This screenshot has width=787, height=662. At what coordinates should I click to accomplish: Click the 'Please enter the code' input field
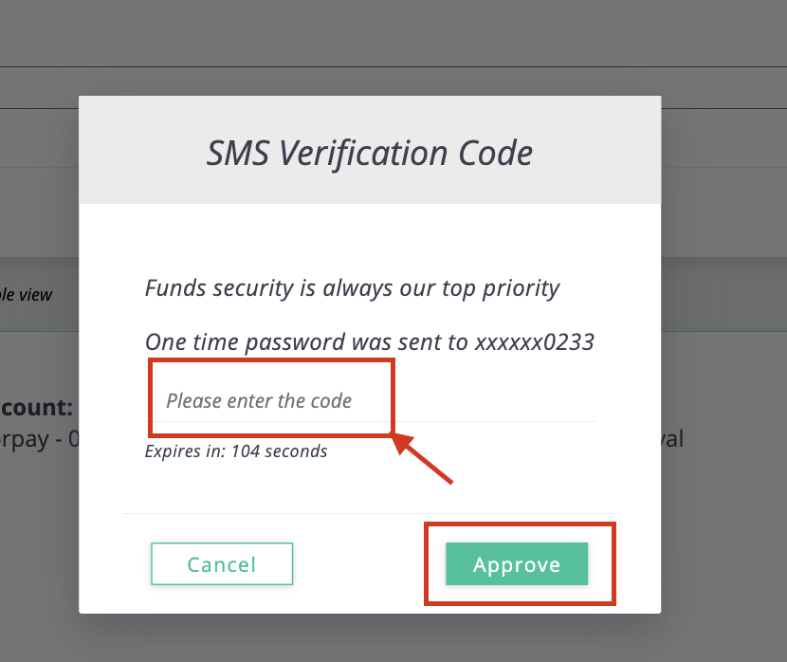point(370,400)
